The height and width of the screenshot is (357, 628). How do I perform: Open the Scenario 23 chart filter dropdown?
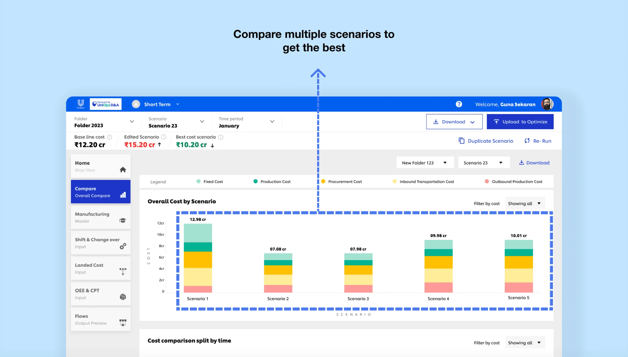click(484, 163)
